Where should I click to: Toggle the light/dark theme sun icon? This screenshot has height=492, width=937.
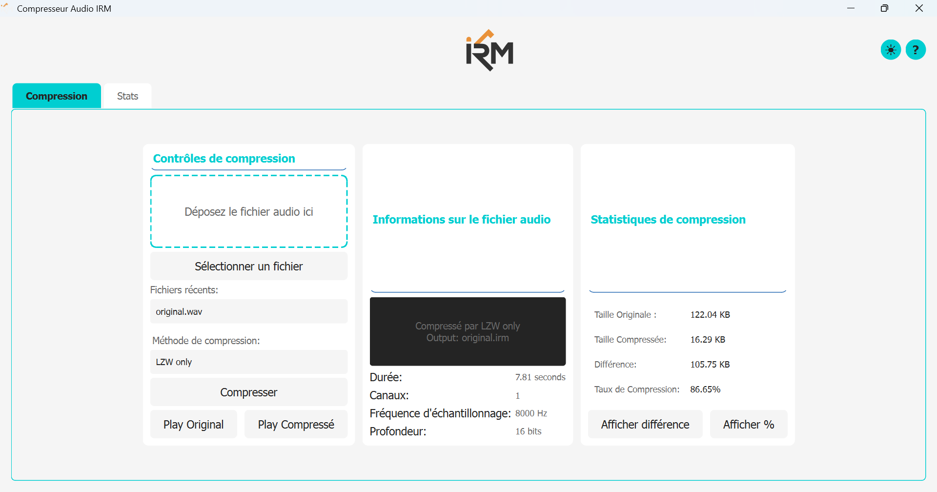click(x=891, y=50)
